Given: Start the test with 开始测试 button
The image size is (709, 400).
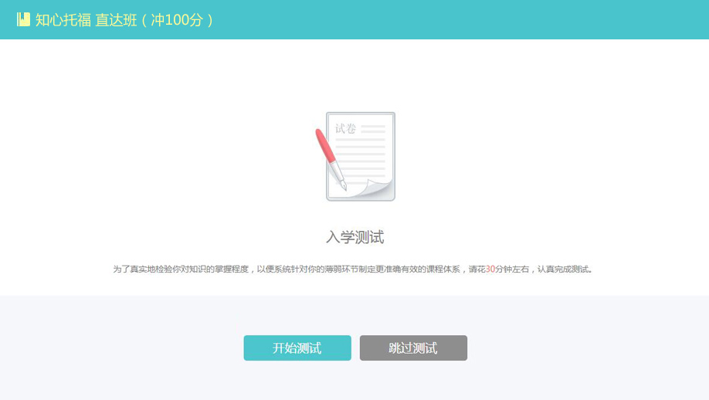Looking at the screenshot, I should click(x=297, y=348).
